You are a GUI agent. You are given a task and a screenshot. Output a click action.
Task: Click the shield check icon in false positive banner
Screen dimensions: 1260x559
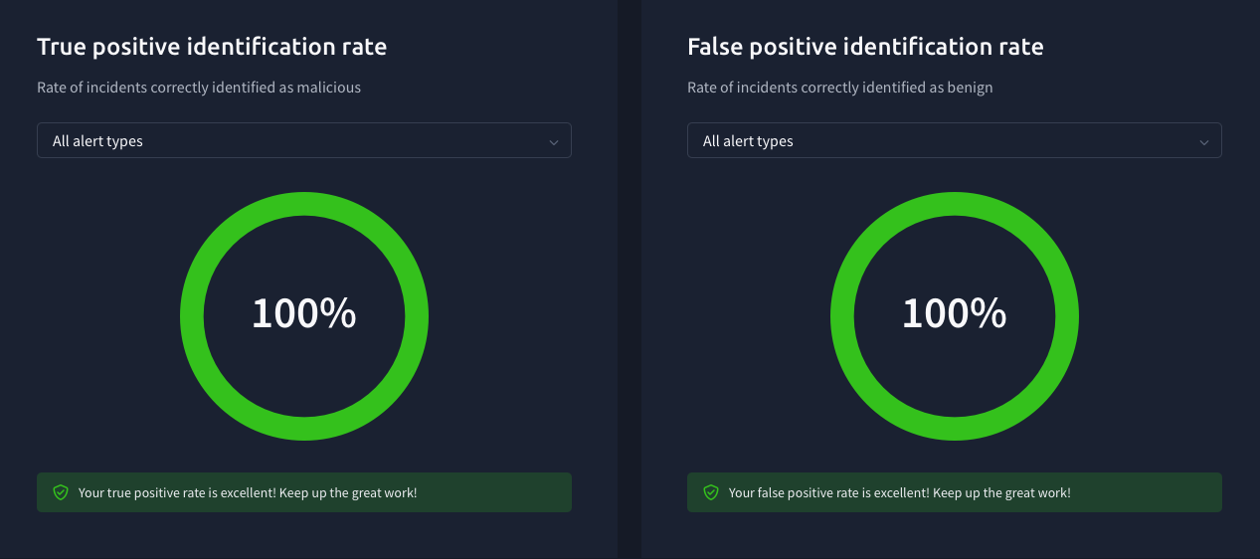(x=711, y=492)
